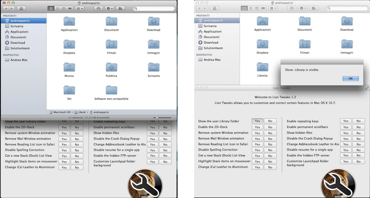Click Yes for Disable the Crash Dialog Popup, left
This screenshot has width=370, height=198.
point(153,139)
